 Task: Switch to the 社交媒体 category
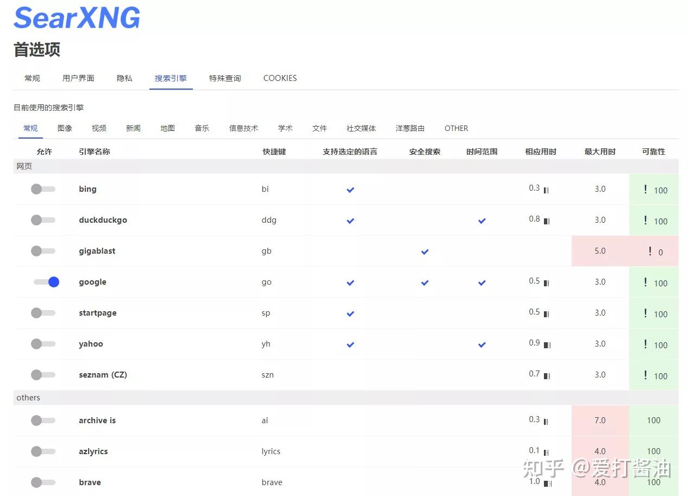[361, 128]
